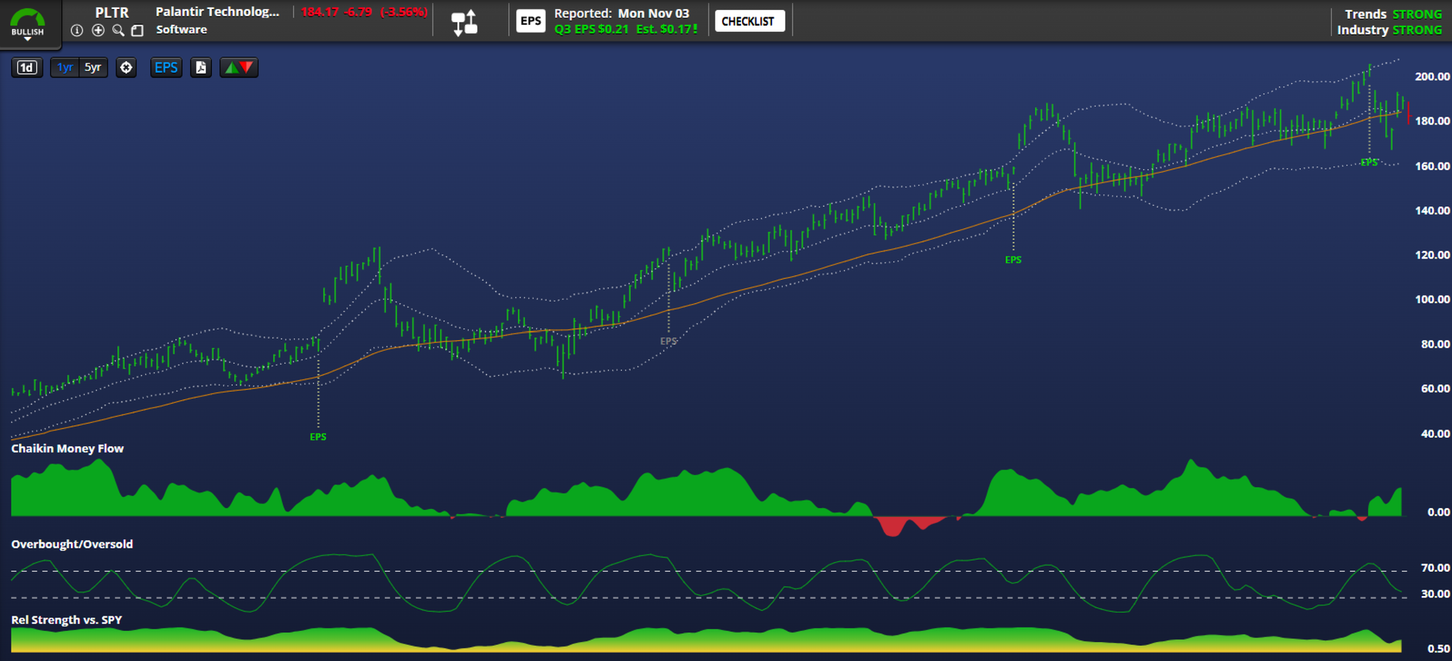Click the white EPS badge in header

pyautogui.click(x=531, y=21)
